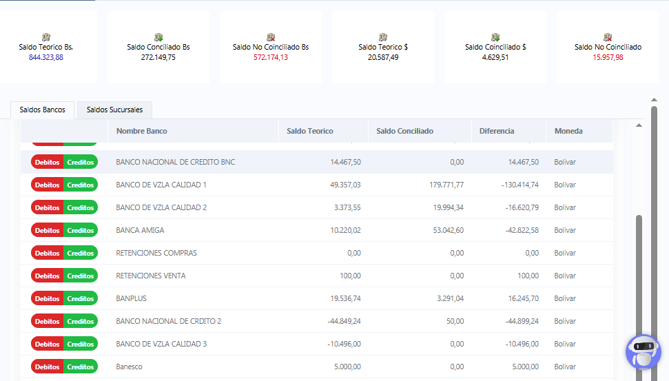Click the table scroll-up arrow
Image resolution: width=669 pixels, height=381 pixels.
(x=639, y=125)
